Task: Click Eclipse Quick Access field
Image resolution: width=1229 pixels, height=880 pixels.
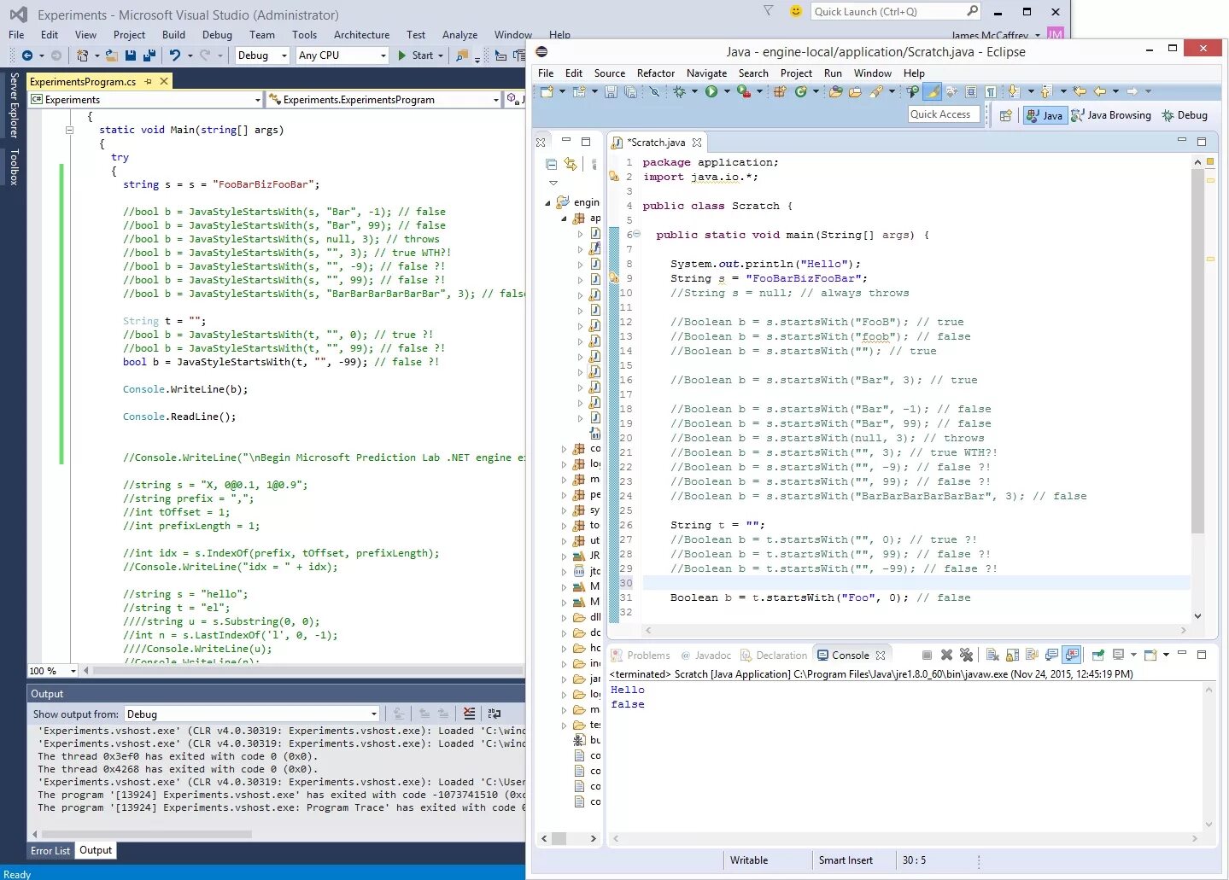Action: 943,114
